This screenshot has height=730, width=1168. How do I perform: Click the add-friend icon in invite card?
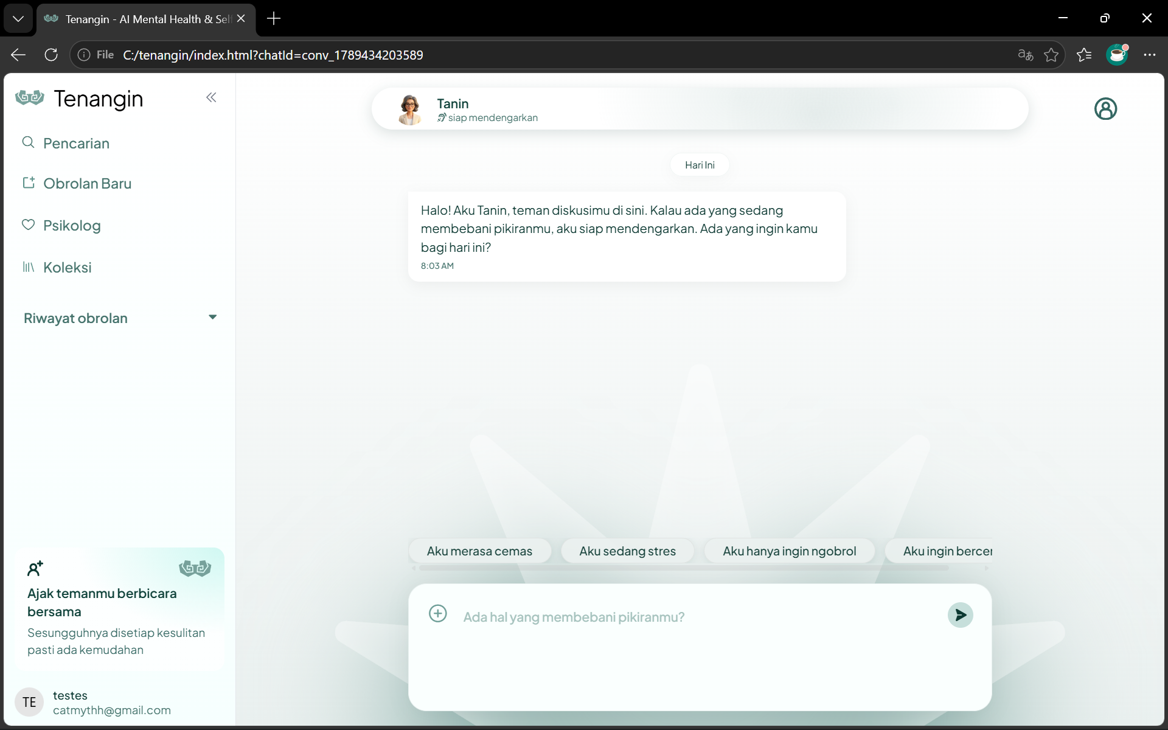click(x=35, y=568)
